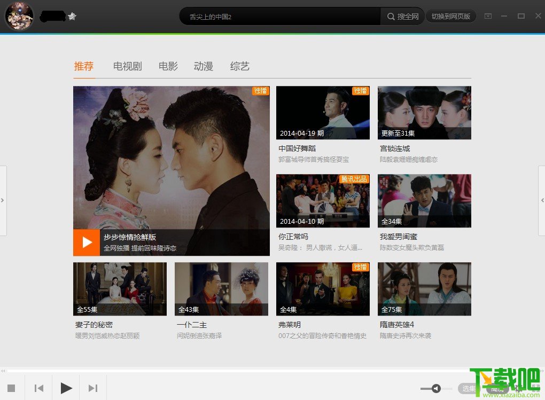Click the 弗莱明 title link
Image resolution: width=545 pixels, height=400 pixels.
coord(289,325)
